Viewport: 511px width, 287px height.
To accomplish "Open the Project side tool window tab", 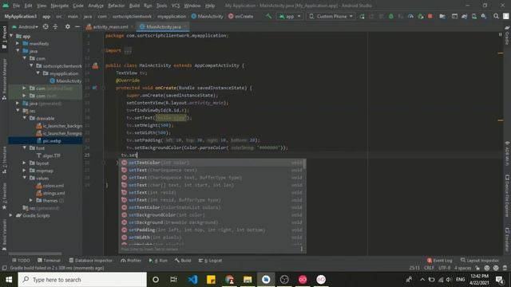I will tap(4, 37).
